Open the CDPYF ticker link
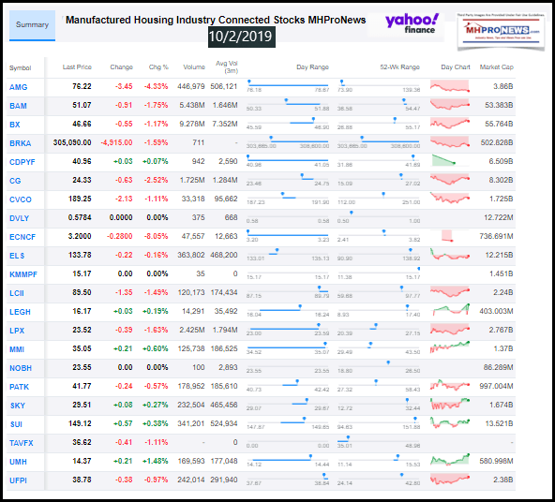 click(x=22, y=162)
